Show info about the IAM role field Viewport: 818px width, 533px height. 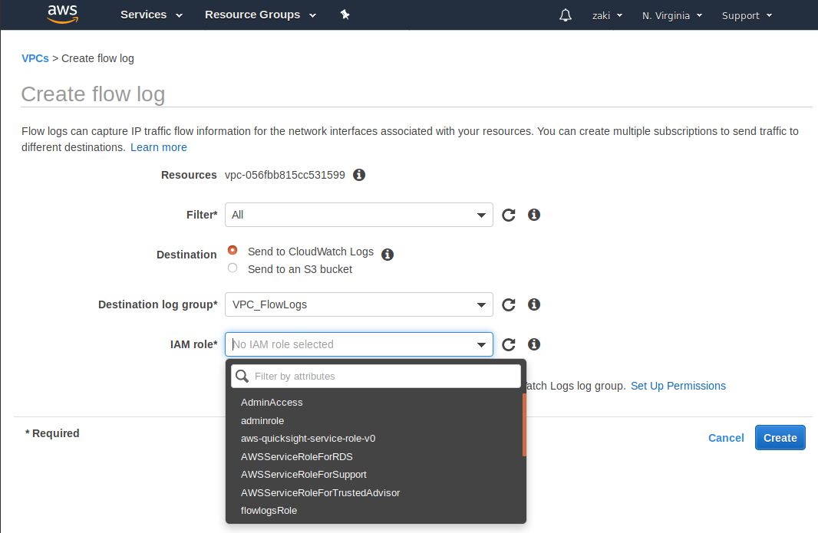click(534, 344)
